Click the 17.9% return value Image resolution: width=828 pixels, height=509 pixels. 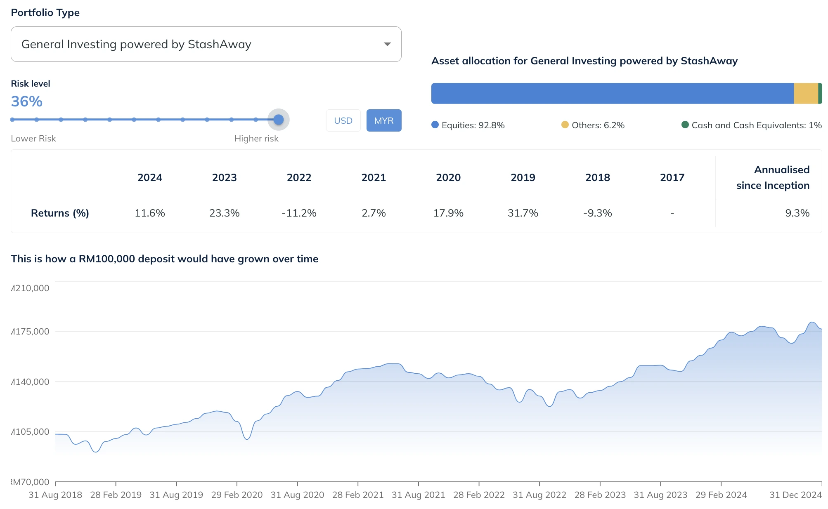coord(448,213)
